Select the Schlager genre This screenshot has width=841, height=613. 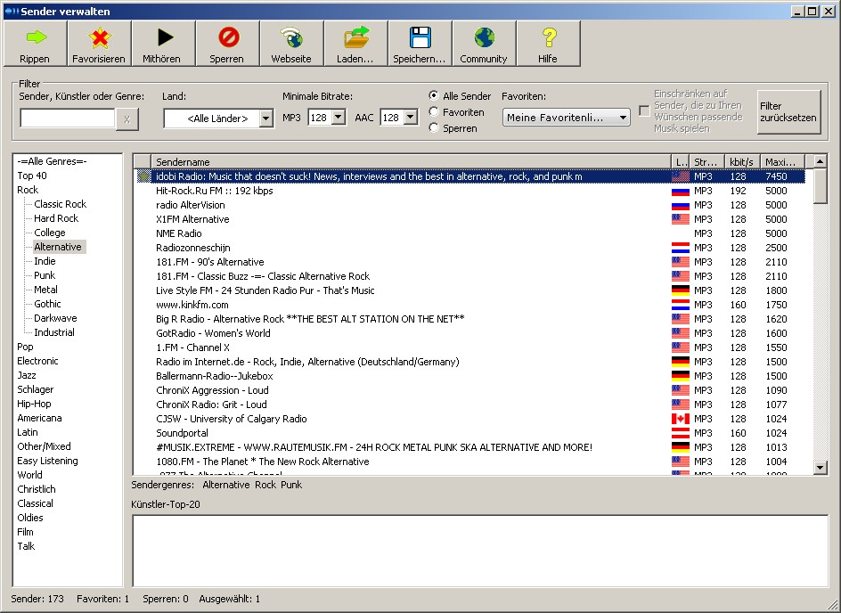[x=36, y=388]
